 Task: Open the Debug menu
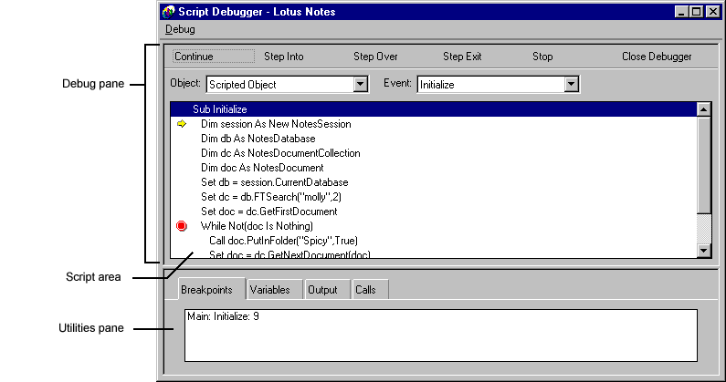click(180, 29)
